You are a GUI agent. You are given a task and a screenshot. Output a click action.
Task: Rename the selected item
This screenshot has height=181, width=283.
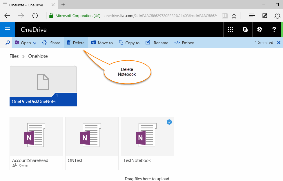tap(157, 43)
